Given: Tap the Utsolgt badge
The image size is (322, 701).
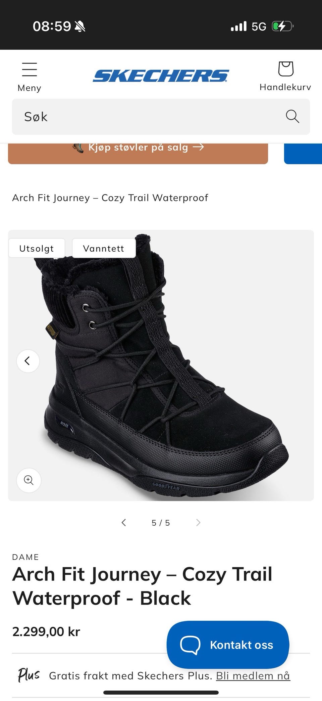Looking at the screenshot, I should [37, 248].
